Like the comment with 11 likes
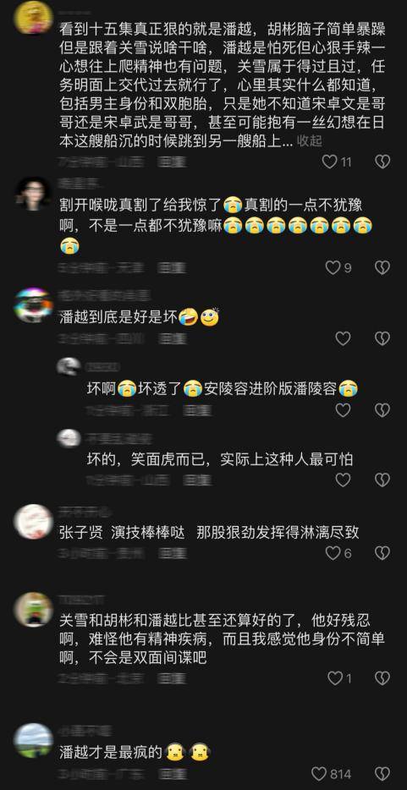Screen dimensions: 407x790 (x=330, y=162)
